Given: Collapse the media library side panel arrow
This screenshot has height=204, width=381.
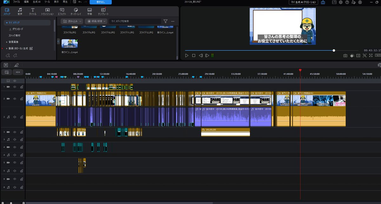Looking at the screenshot, I should point(58,41).
